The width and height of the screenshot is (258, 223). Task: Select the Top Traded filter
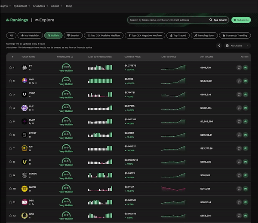pos(178,36)
